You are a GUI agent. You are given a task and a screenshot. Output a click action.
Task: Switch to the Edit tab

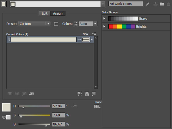[x=45, y=13]
